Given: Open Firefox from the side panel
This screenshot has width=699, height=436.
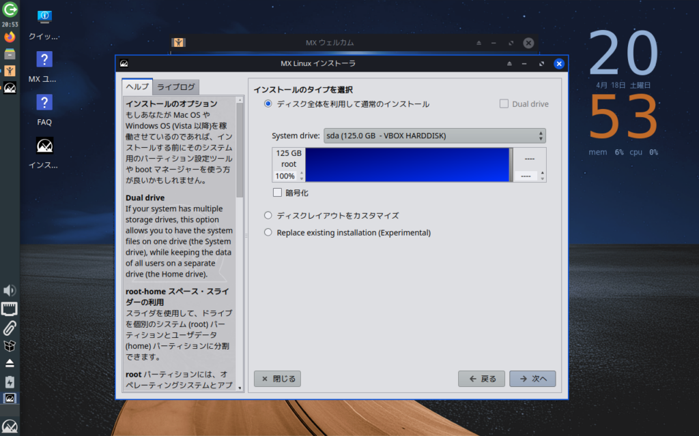Looking at the screenshot, I should click(x=10, y=37).
